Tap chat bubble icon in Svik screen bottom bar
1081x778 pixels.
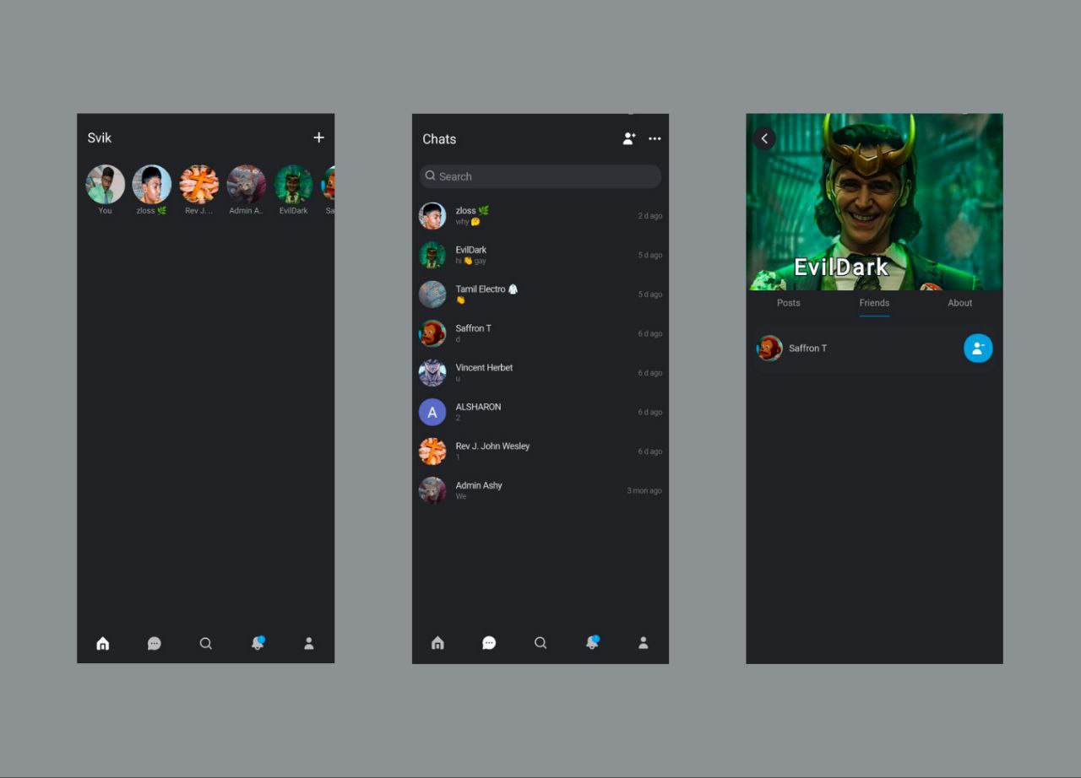pos(155,643)
